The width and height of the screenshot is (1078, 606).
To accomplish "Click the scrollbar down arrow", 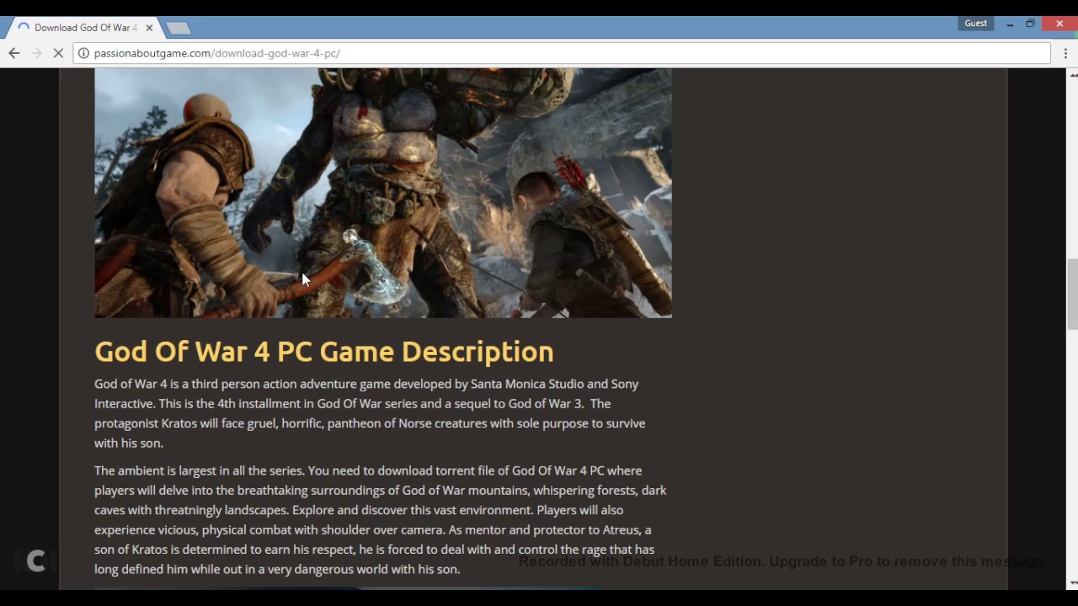I will tap(1073, 582).
